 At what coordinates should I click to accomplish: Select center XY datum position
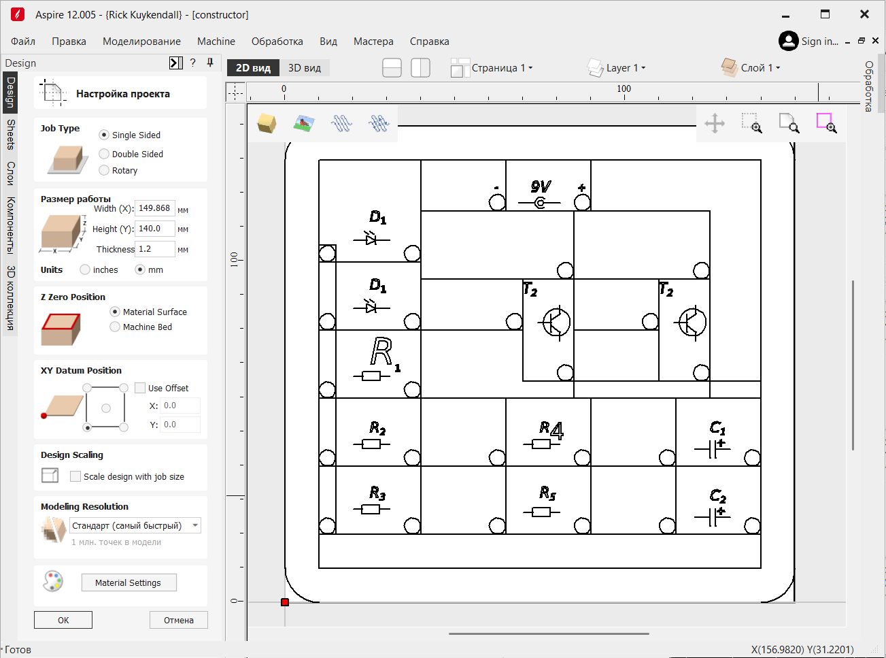105,408
